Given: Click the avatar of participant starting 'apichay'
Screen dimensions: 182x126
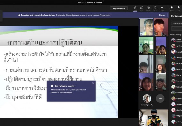Looking at the screenshot, I should click(173, 46).
